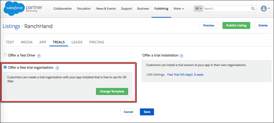Open the Education menu
The height and width of the screenshot is (123, 274).
tap(84, 8)
